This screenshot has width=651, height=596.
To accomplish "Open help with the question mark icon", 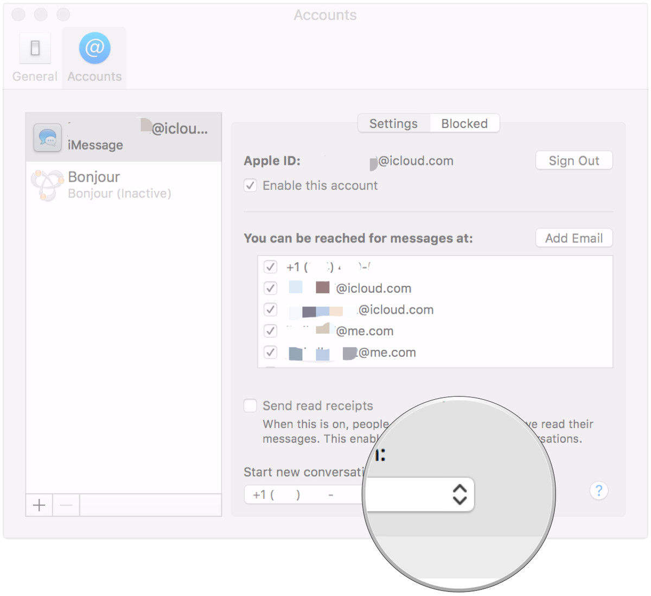I will pos(598,491).
